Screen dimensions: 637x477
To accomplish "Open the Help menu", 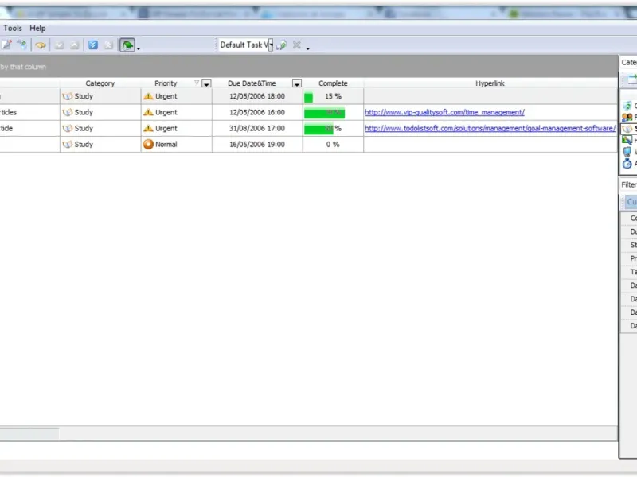I will (x=37, y=29).
